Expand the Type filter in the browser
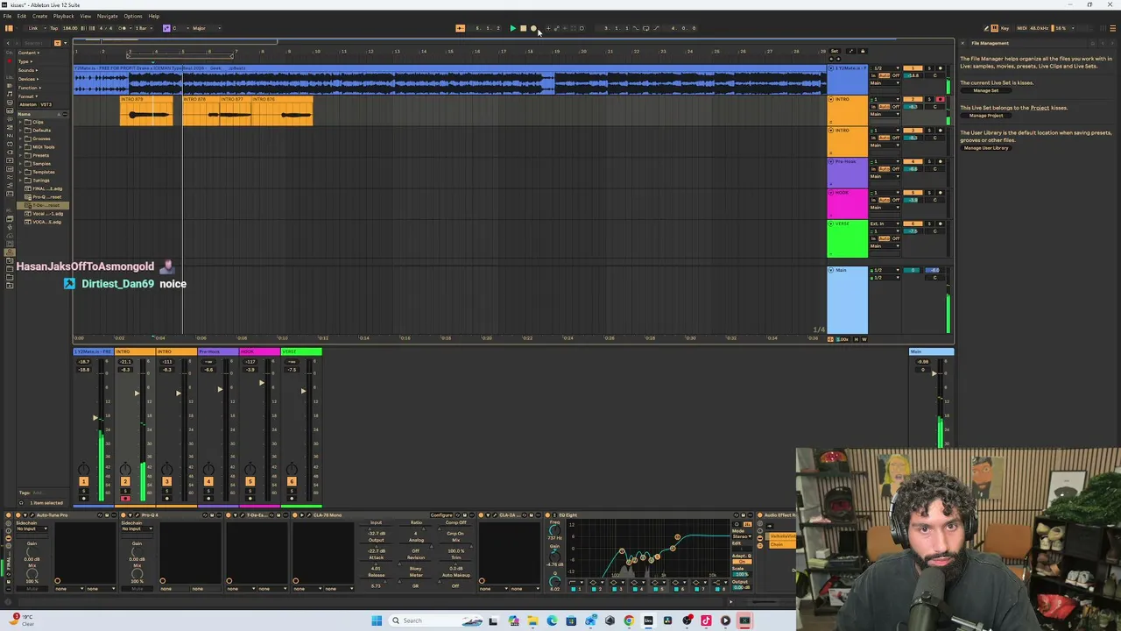 (x=25, y=61)
